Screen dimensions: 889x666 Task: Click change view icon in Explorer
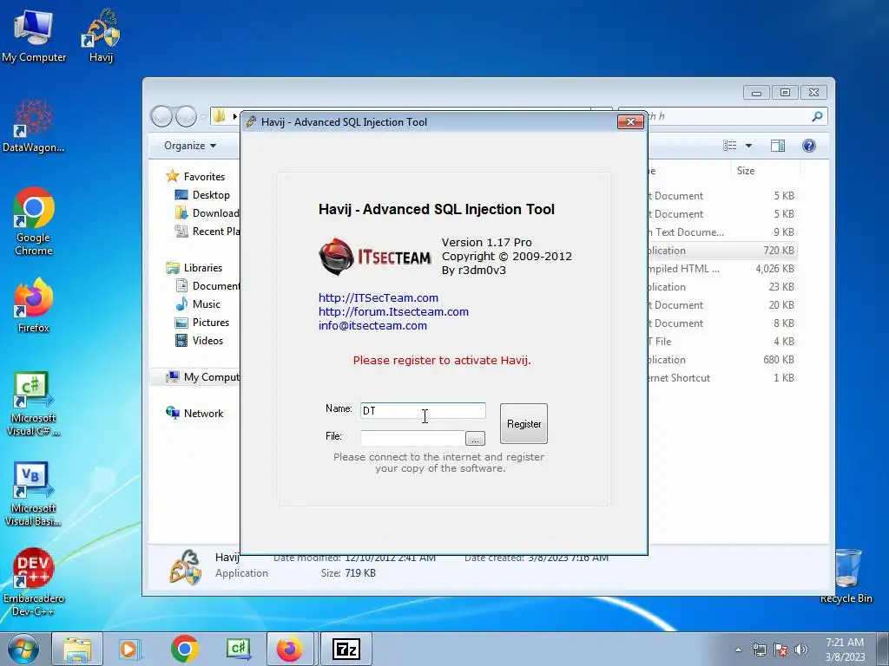[729, 146]
